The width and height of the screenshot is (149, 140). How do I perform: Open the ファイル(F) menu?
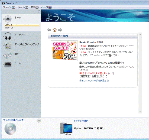pyautogui.click(x=9, y=7)
